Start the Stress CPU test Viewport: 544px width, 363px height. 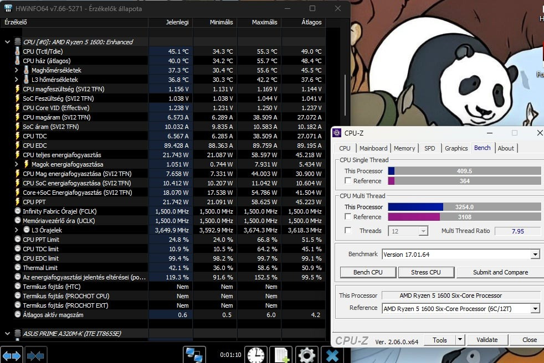click(x=425, y=272)
